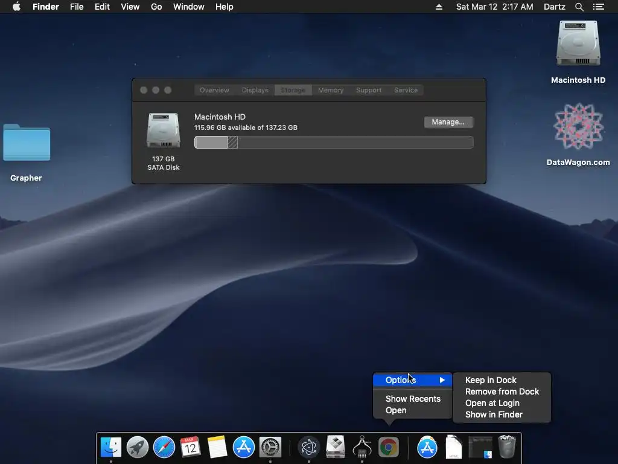Click the Manage... button

pyautogui.click(x=448, y=122)
